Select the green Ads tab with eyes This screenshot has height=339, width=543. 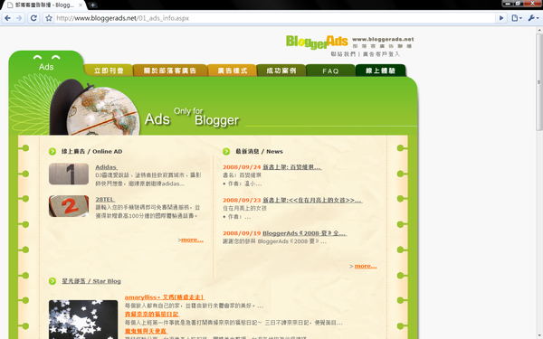coord(46,63)
